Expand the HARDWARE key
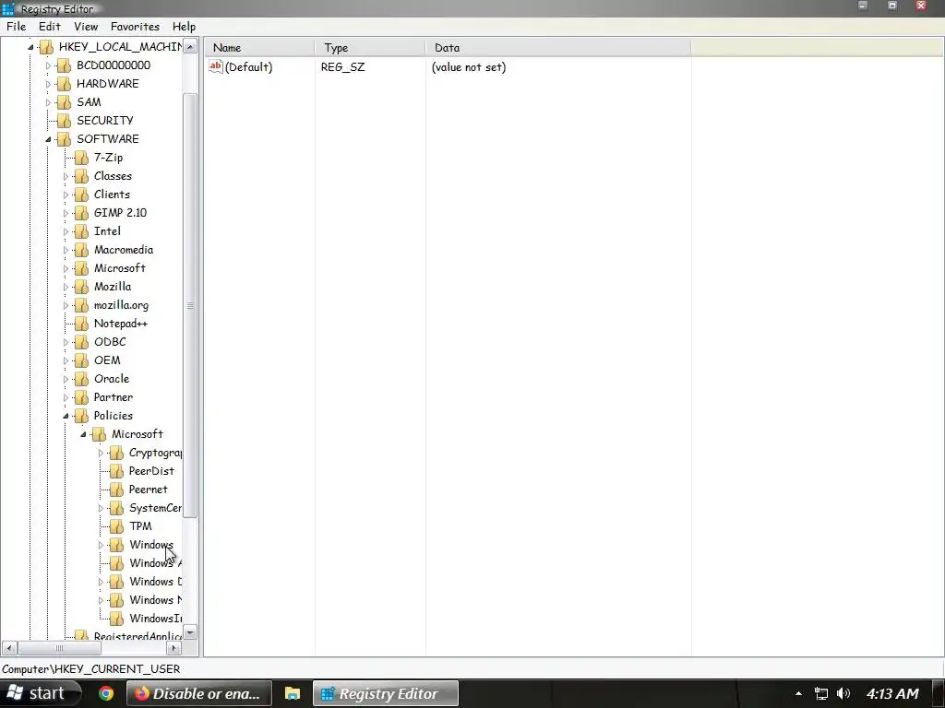 pyautogui.click(x=48, y=84)
